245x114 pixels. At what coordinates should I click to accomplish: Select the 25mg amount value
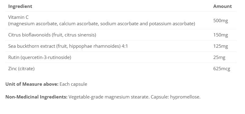(x=219, y=57)
